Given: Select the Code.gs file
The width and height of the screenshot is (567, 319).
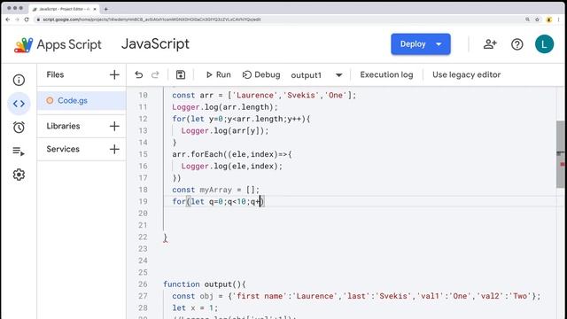Looking at the screenshot, I should (82, 100).
